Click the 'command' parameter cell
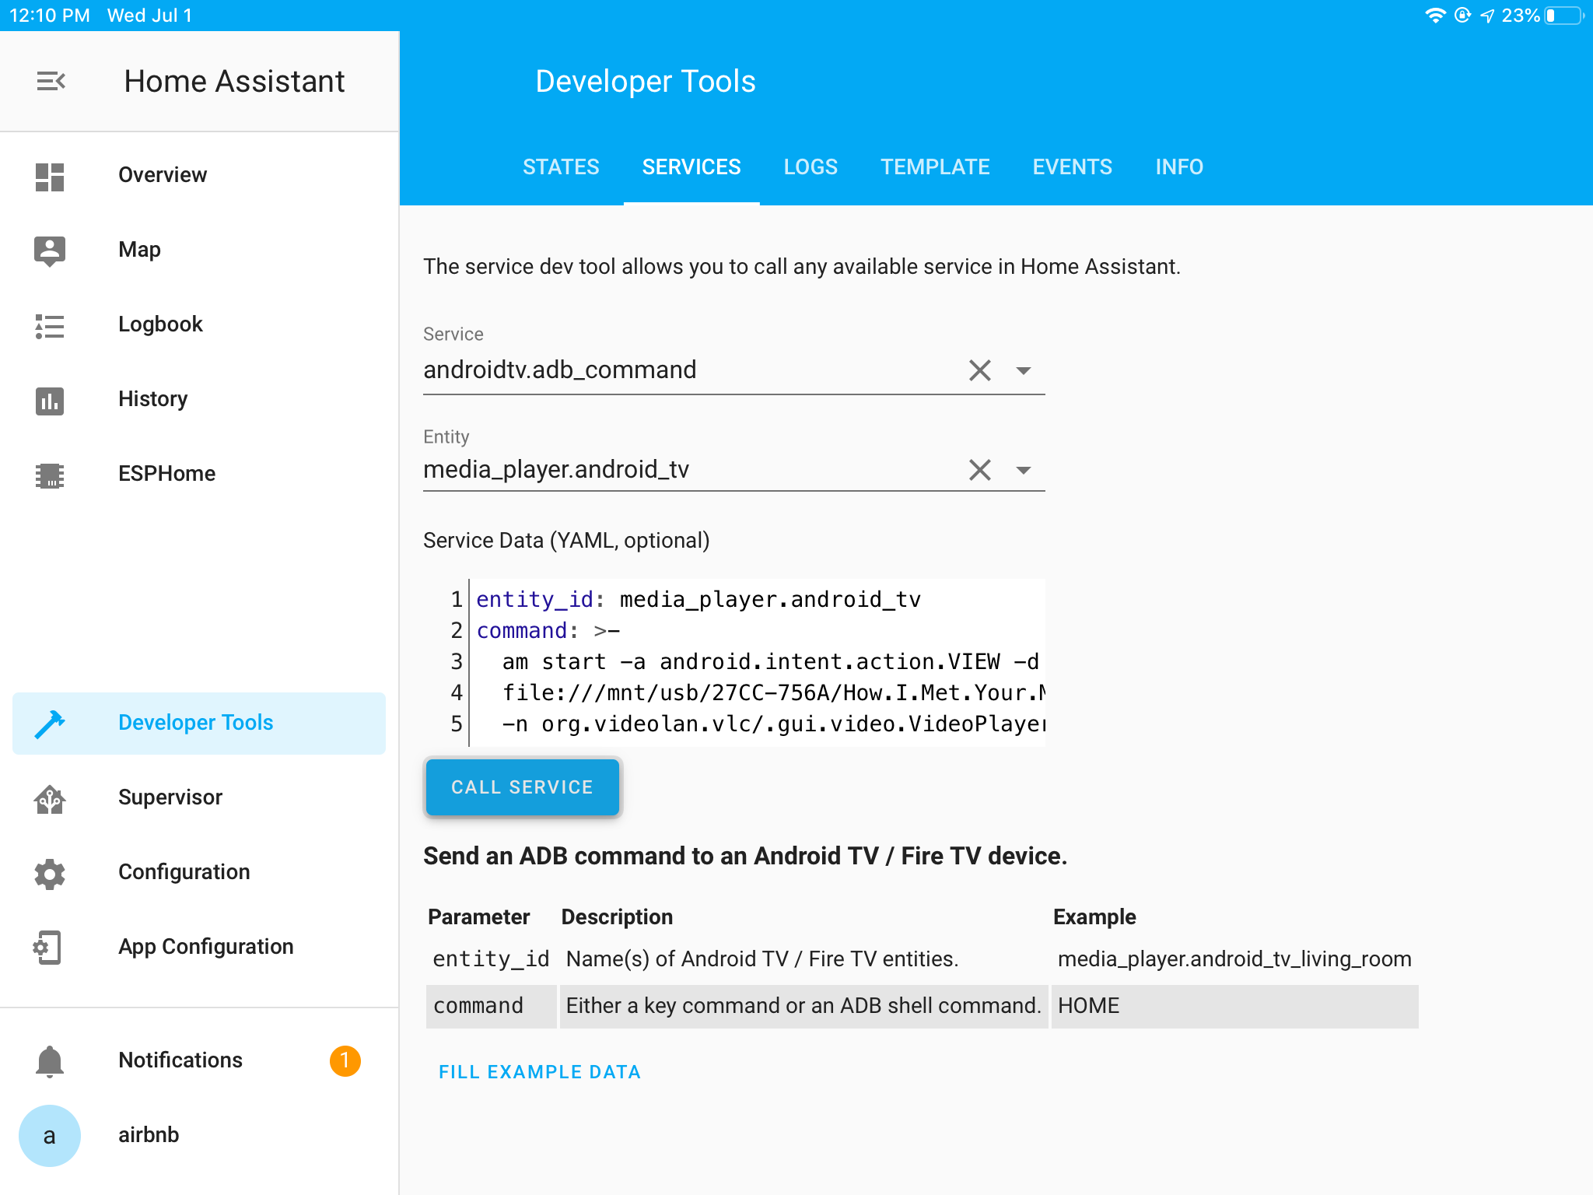The height and width of the screenshot is (1195, 1593). 491,1006
